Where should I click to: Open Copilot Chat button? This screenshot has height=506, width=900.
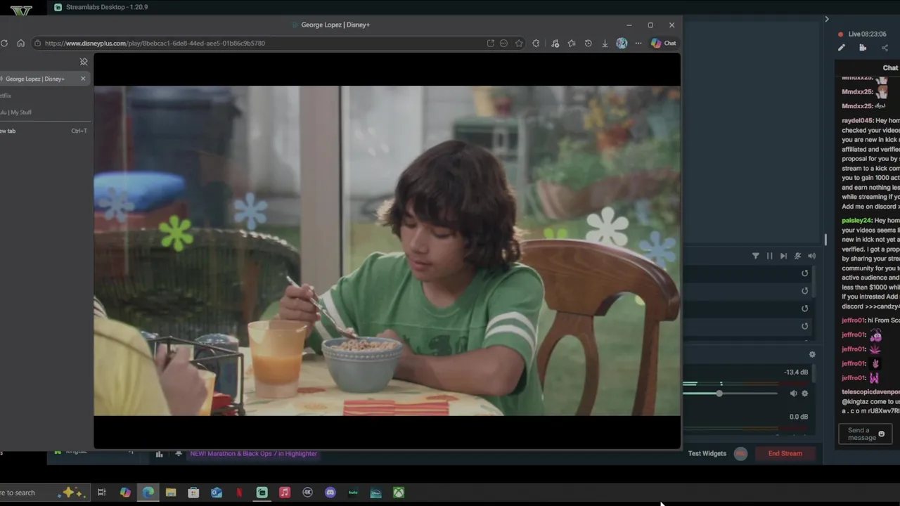(x=663, y=43)
